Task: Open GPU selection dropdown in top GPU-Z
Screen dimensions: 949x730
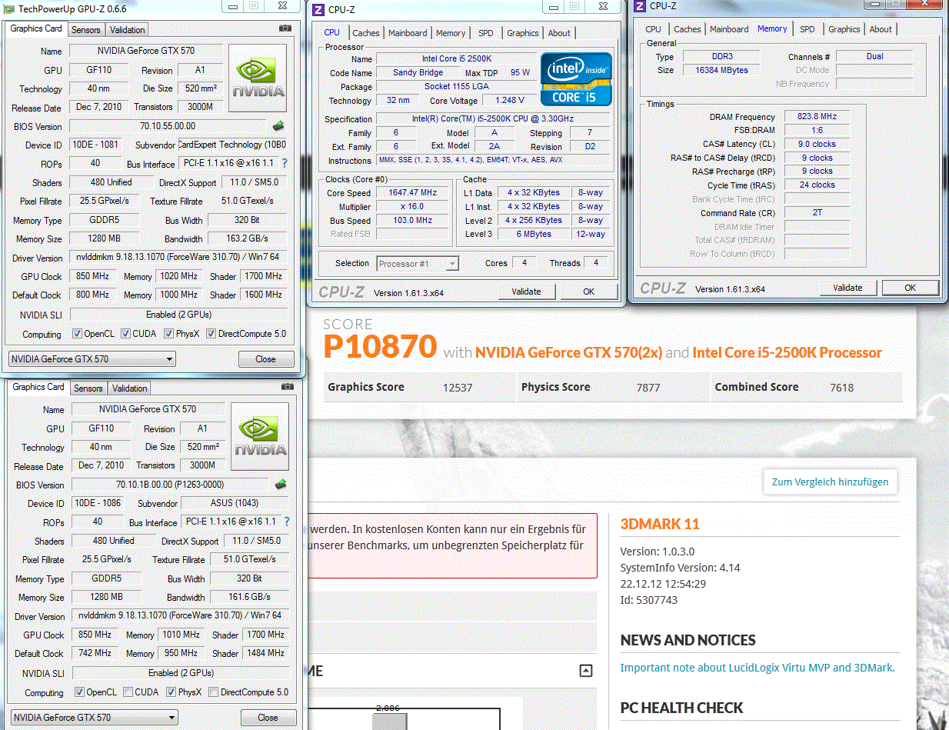Action: click(x=92, y=359)
